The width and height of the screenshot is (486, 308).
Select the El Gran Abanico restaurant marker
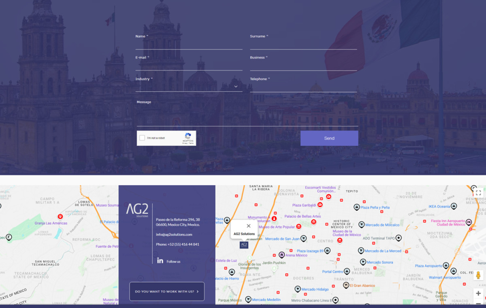pos(346,285)
